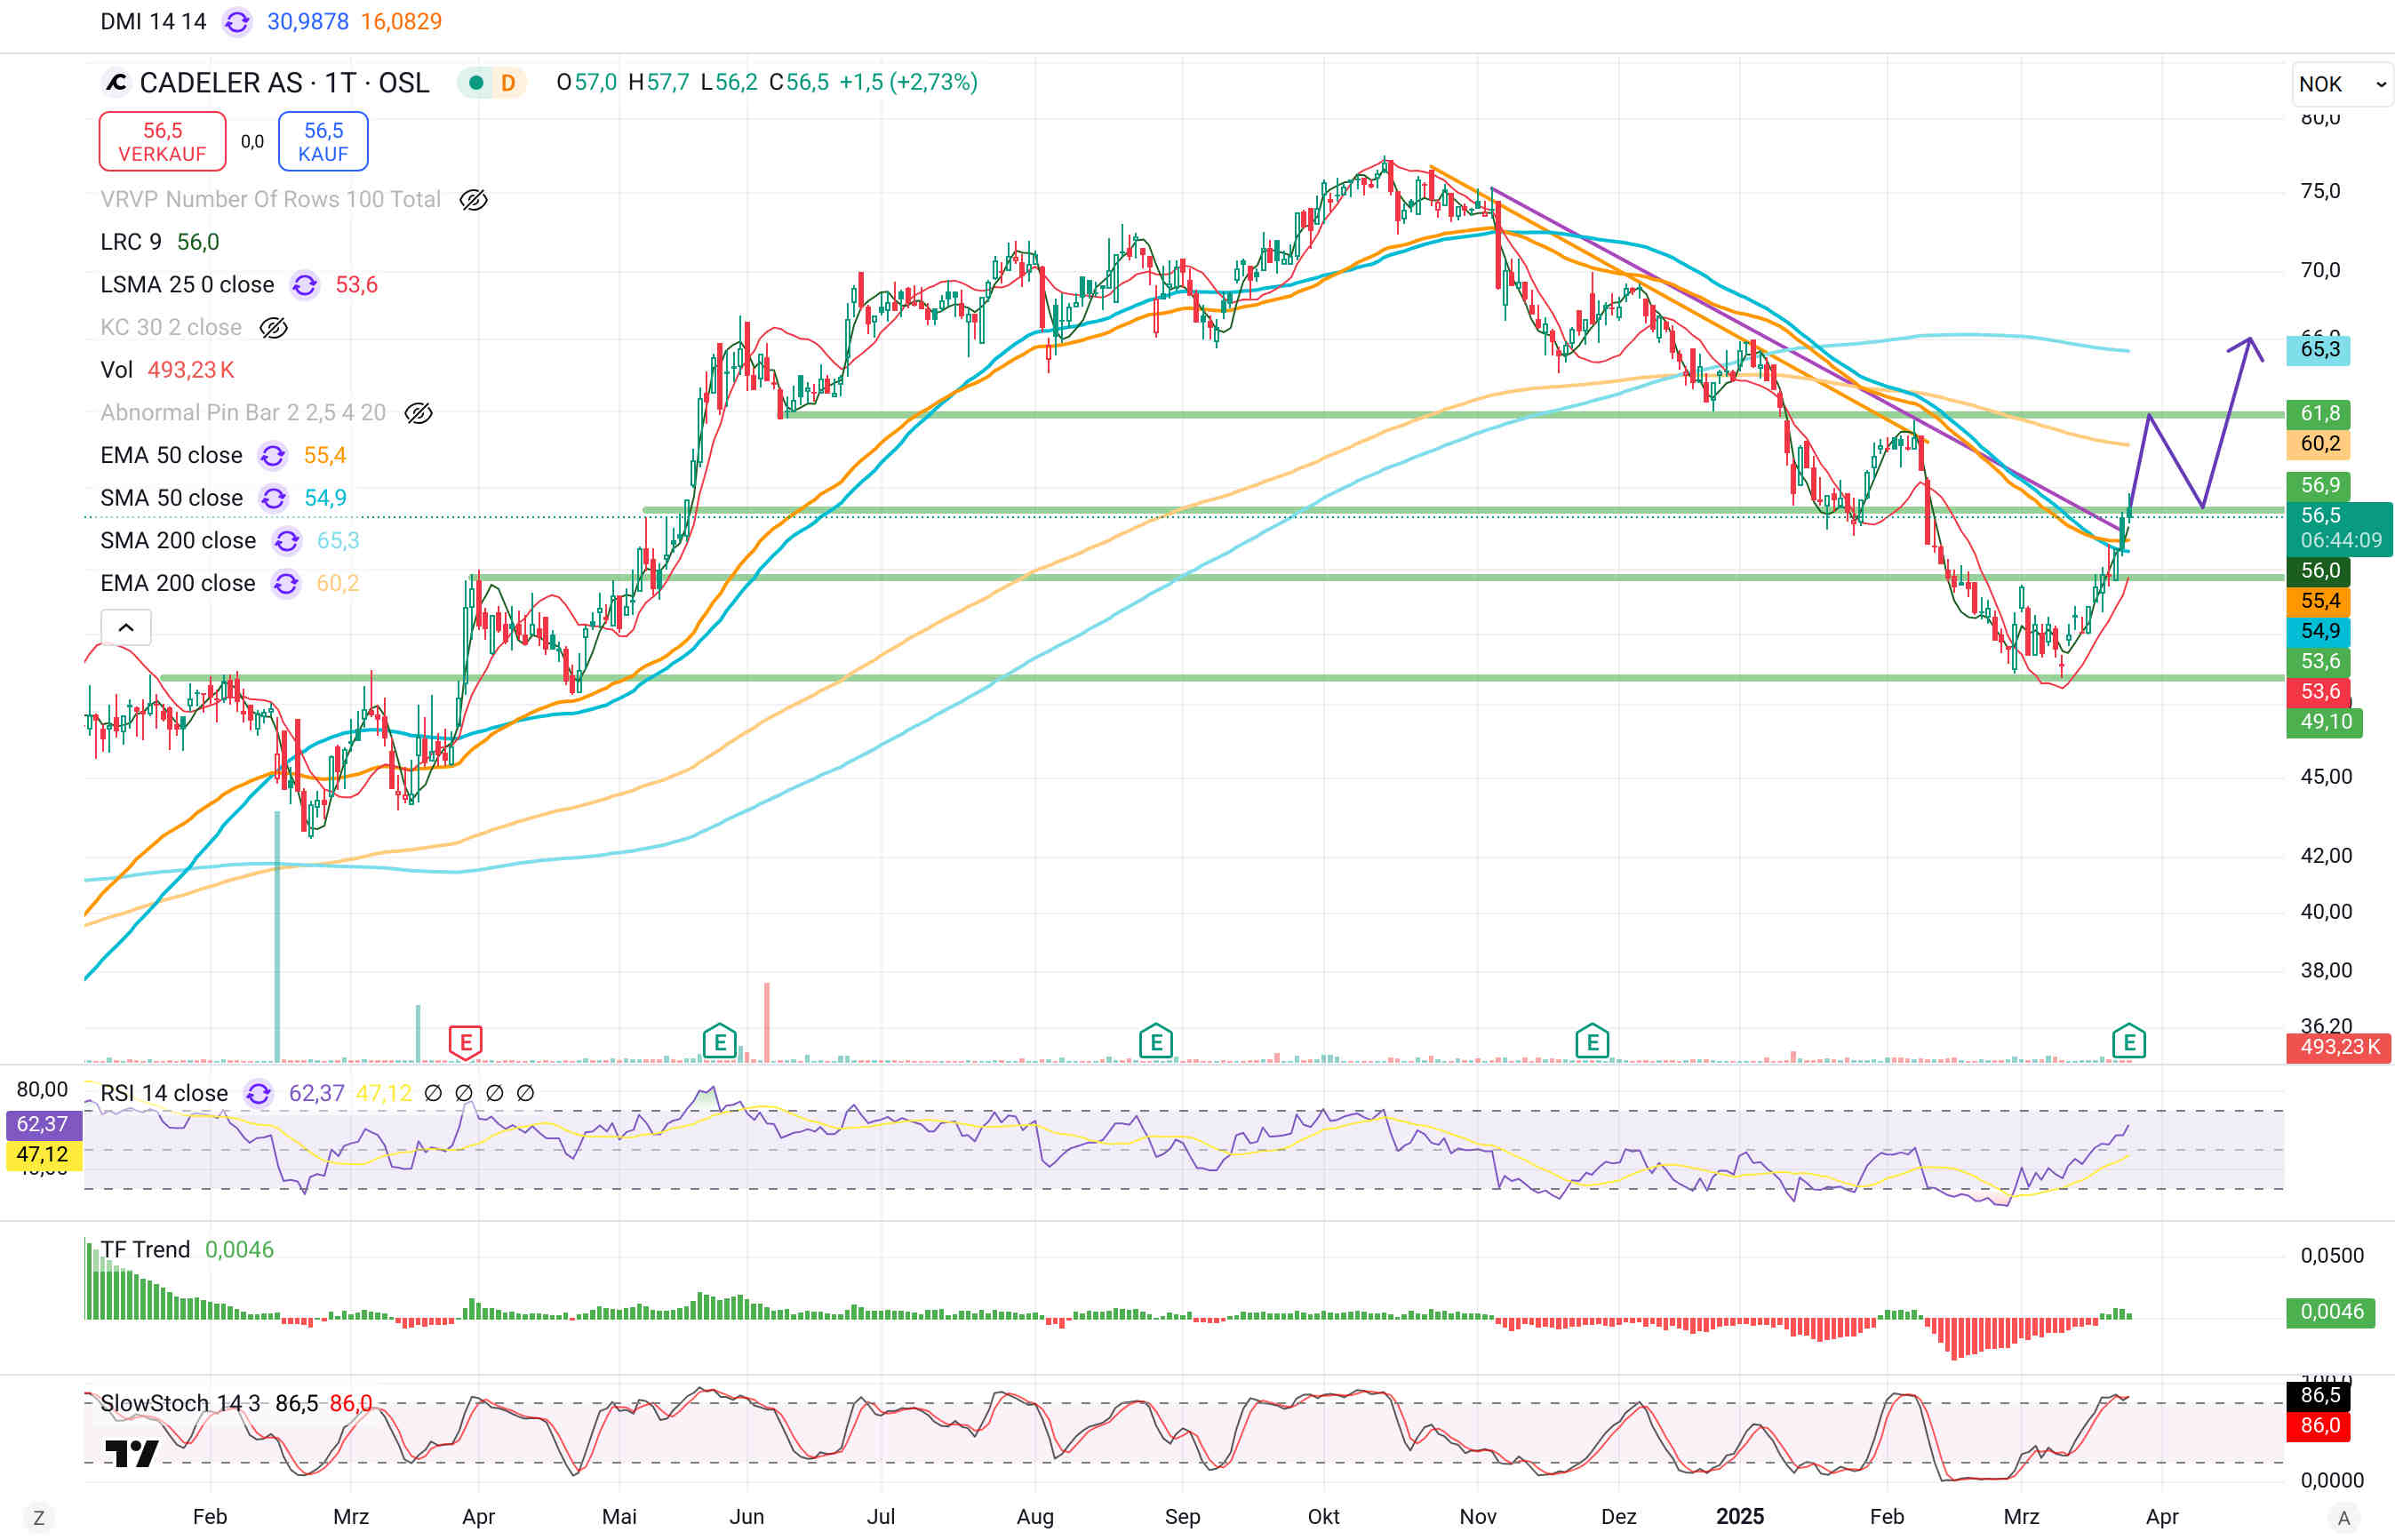Open the NOK currency dropdown
This screenshot has height=1540, width=2395.
click(x=2341, y=84)
